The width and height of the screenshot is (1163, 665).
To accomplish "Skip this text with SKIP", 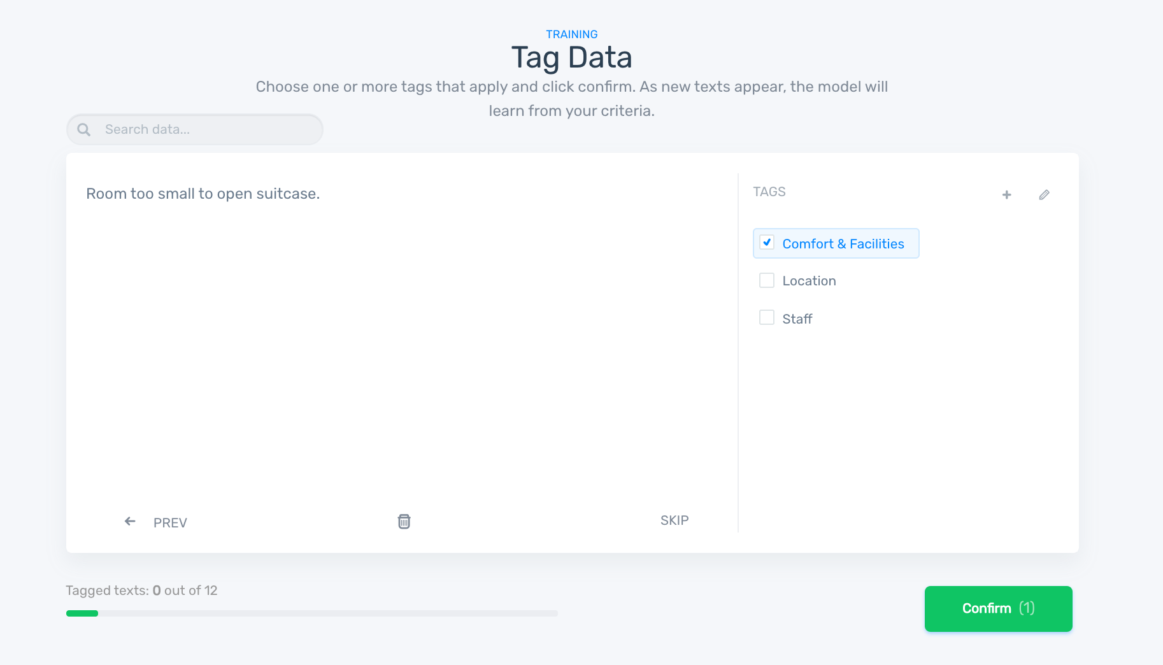I will [x=674, y=520].
